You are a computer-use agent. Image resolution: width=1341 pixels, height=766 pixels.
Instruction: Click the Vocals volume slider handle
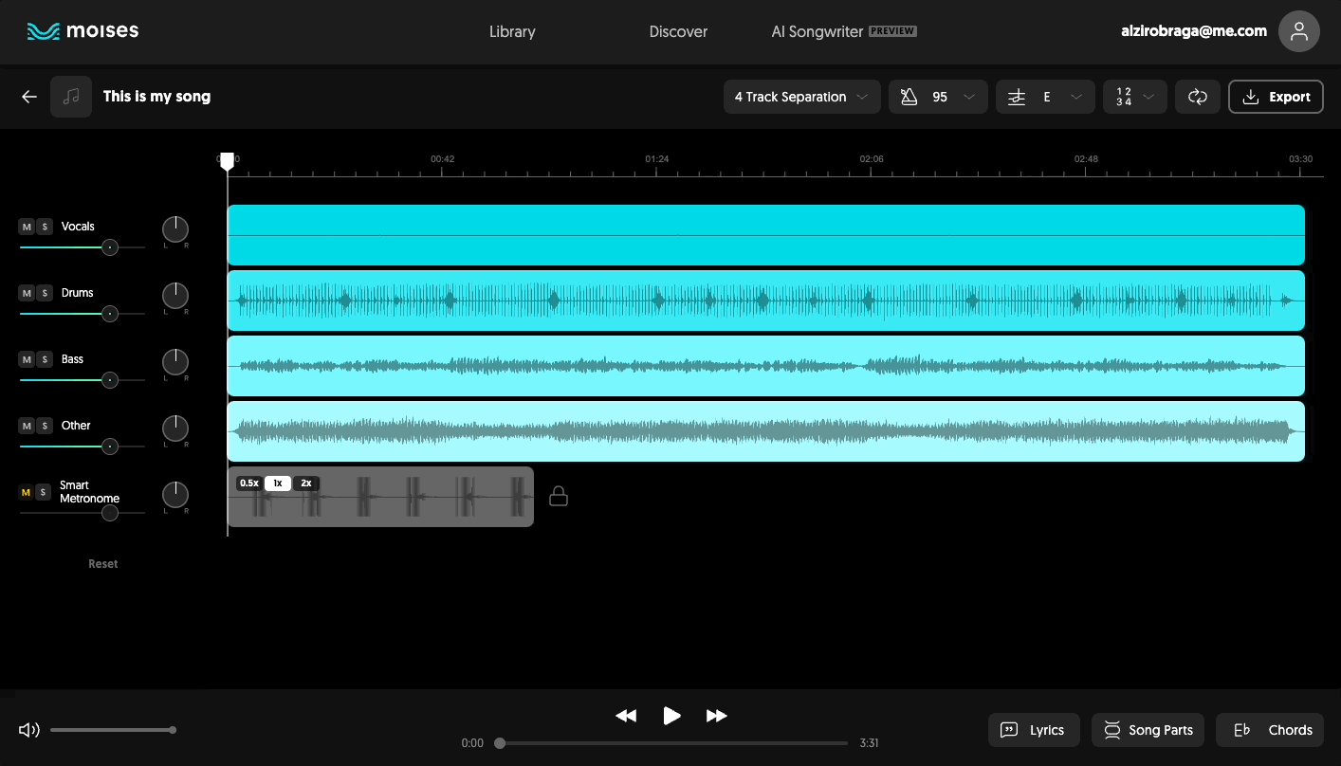click(x=110, y=247)
